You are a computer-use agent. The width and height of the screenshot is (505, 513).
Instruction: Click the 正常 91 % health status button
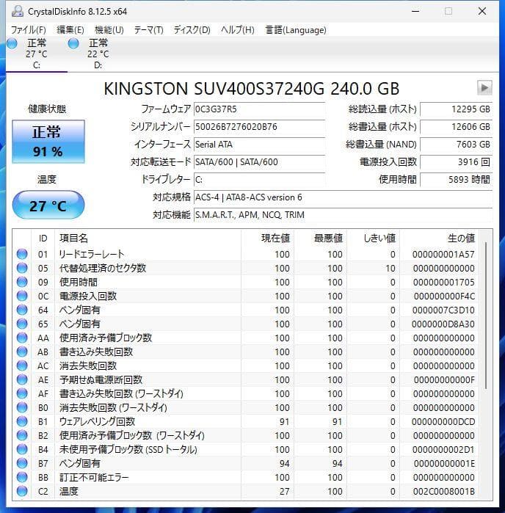(x=48, y=142)
